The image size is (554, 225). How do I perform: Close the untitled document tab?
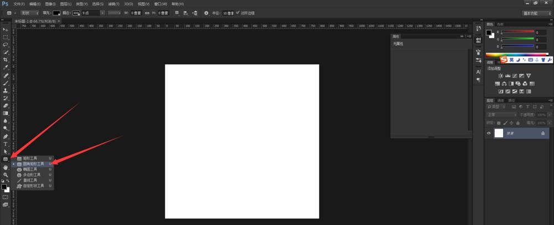pyautogui.click(x=59, y=21)
